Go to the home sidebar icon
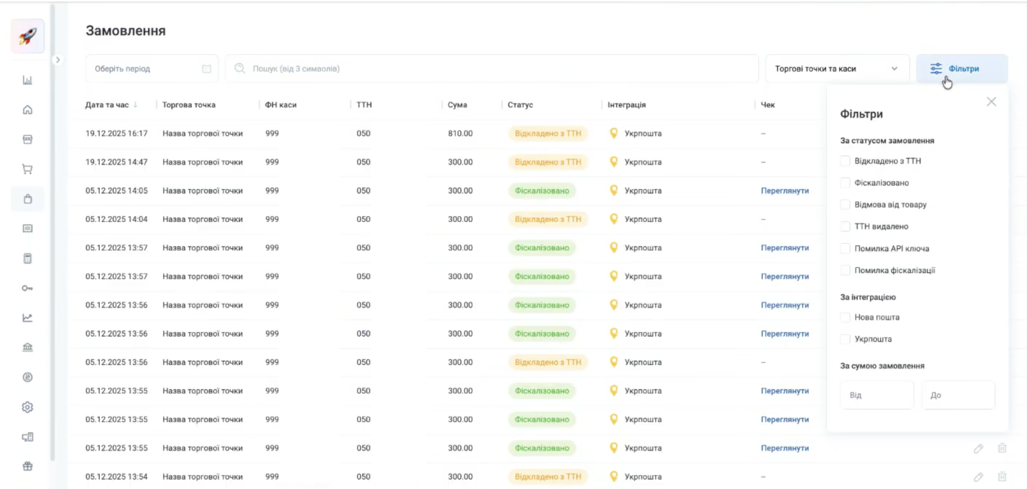The image size is (1027, 489). 28,110
